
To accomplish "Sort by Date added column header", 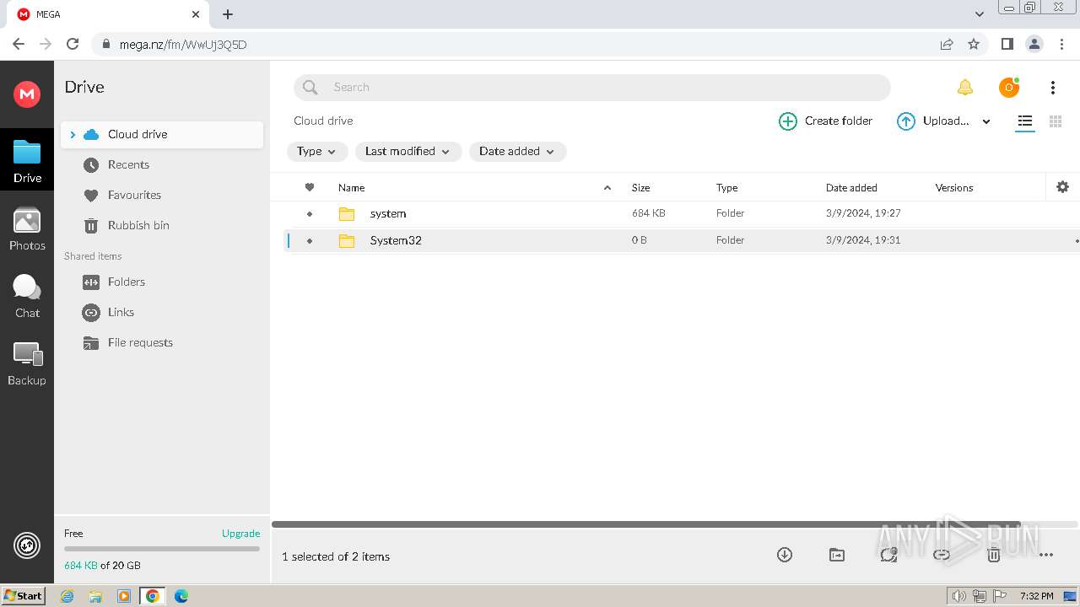I will pyautogui.click(x=851, y=187).
